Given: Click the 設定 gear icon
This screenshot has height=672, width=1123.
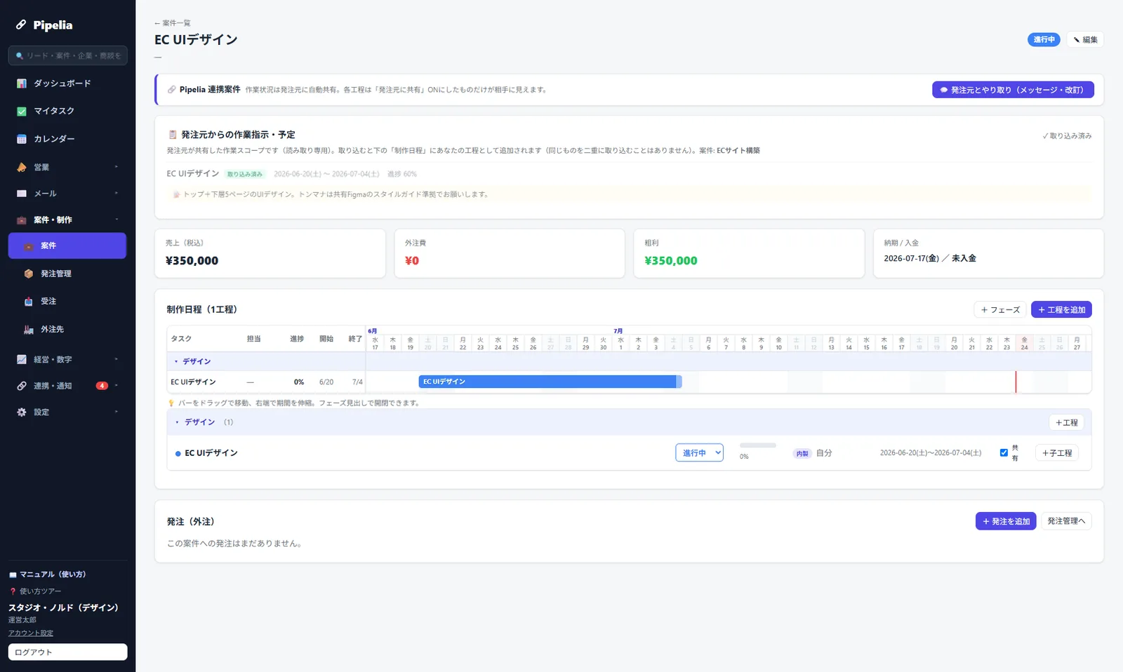Looking at the screenshot, I should click(x=22, y=412).
